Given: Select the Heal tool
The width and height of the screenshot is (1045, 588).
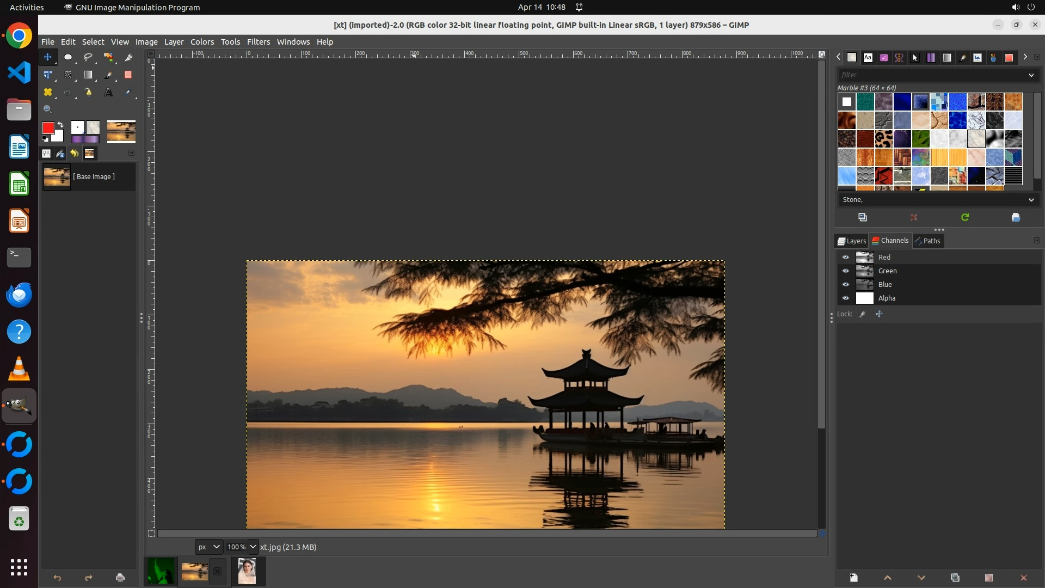Looking at the screenshot, I should tap(48, 93).
